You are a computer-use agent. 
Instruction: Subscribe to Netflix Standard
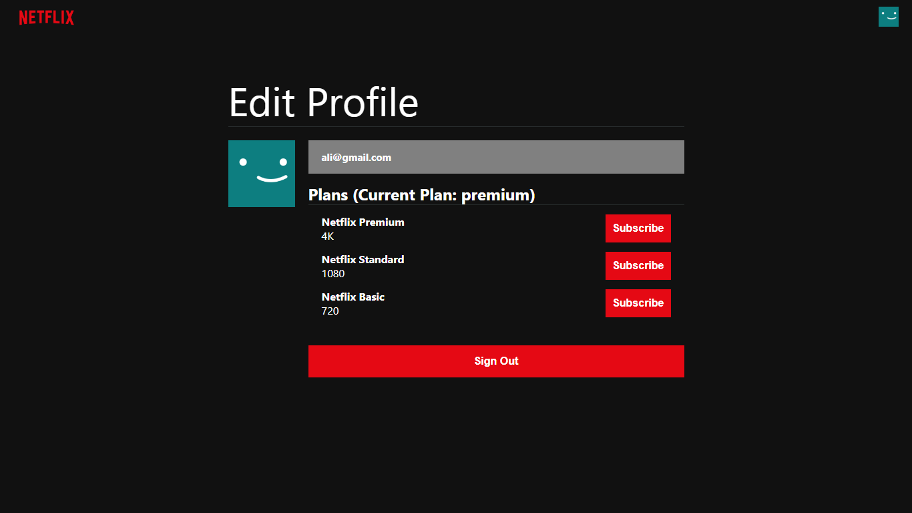pyautogui.click(x=638, y=265)
